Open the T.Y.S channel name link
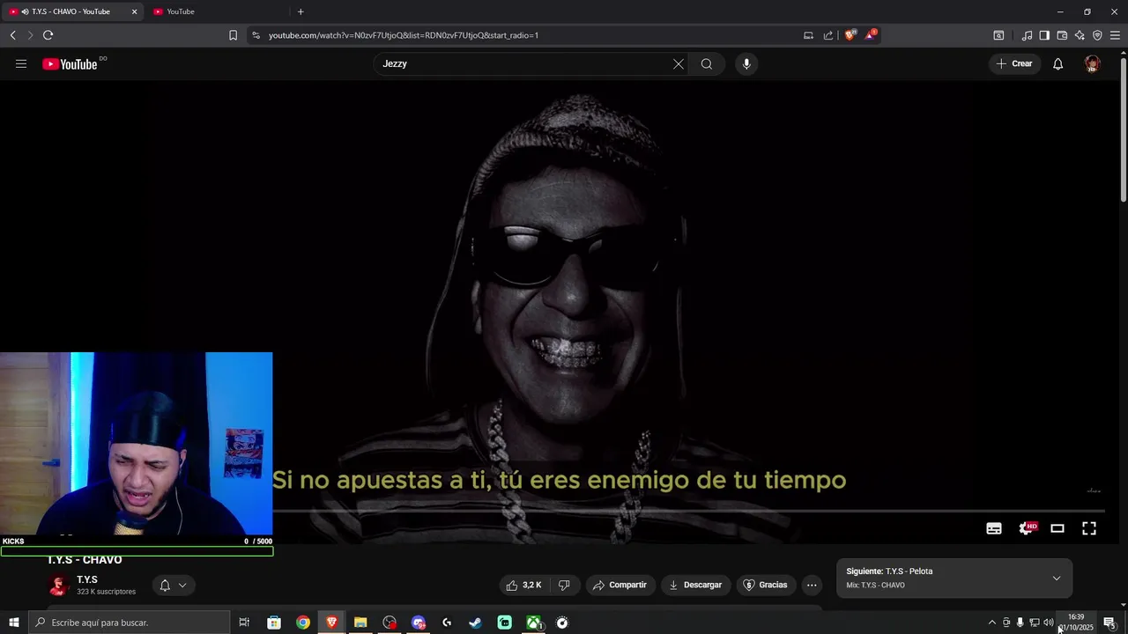This screenshot has width=1128, height=634. coord(87,579)
